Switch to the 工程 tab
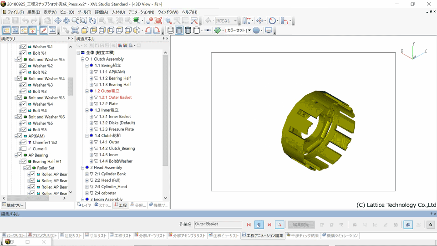Screen dimensions: 437x246 click(x=121, y=205)
